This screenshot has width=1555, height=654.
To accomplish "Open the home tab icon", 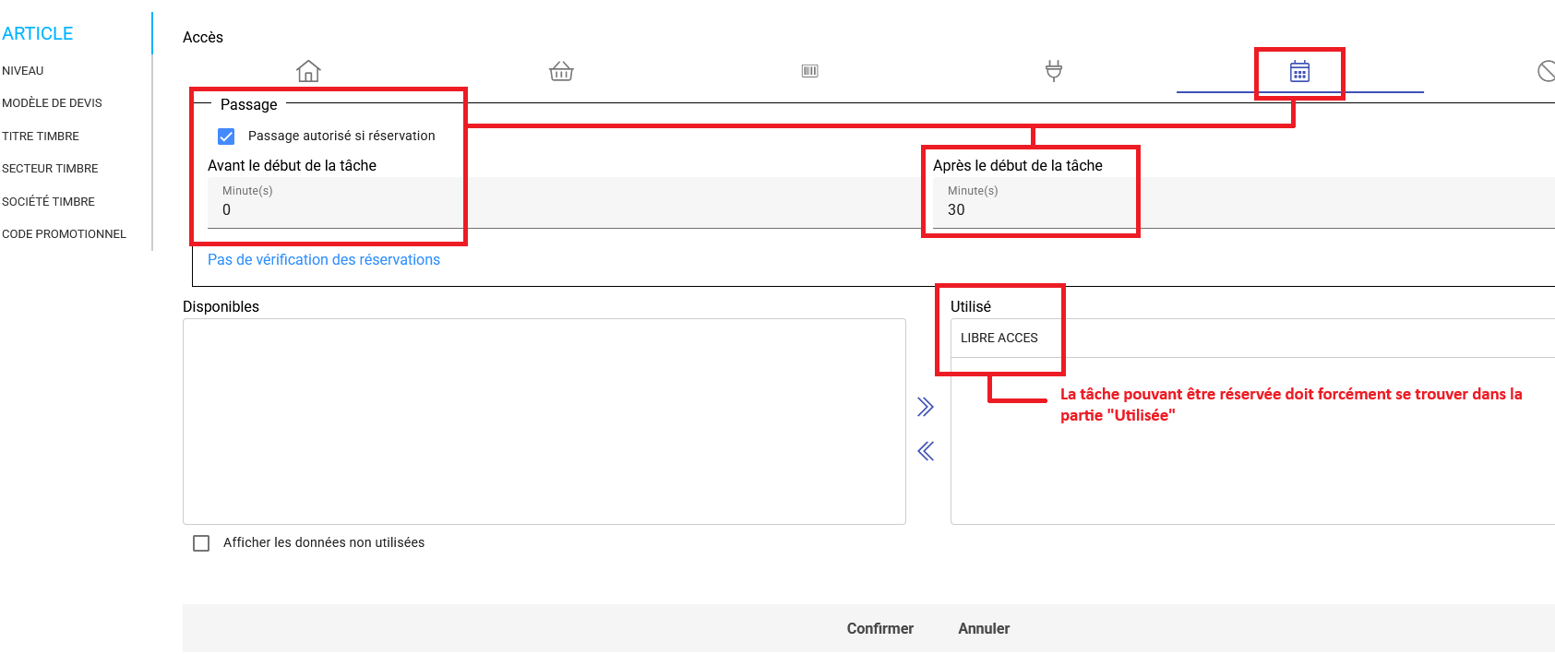I will pos(308,71).
